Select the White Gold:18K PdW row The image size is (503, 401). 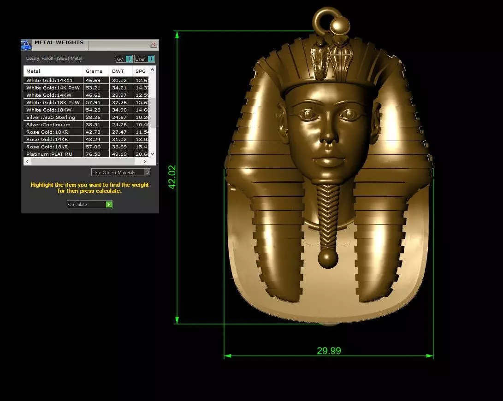(x=86, y=102)
